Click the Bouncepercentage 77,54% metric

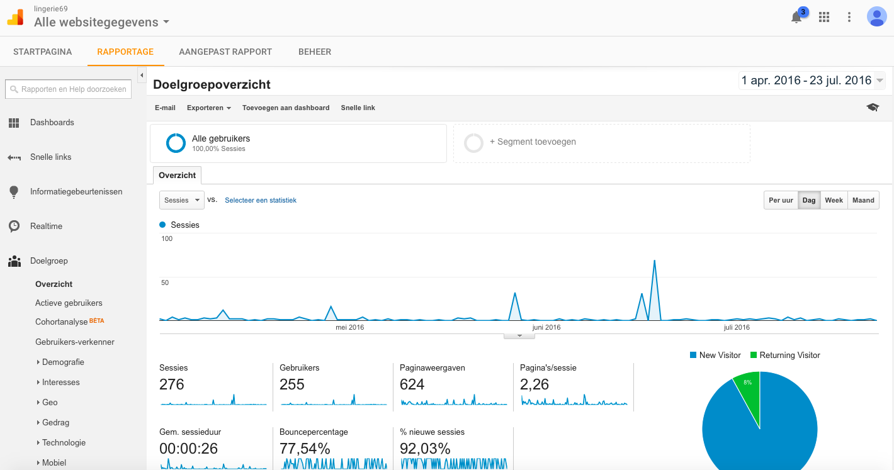333,449
